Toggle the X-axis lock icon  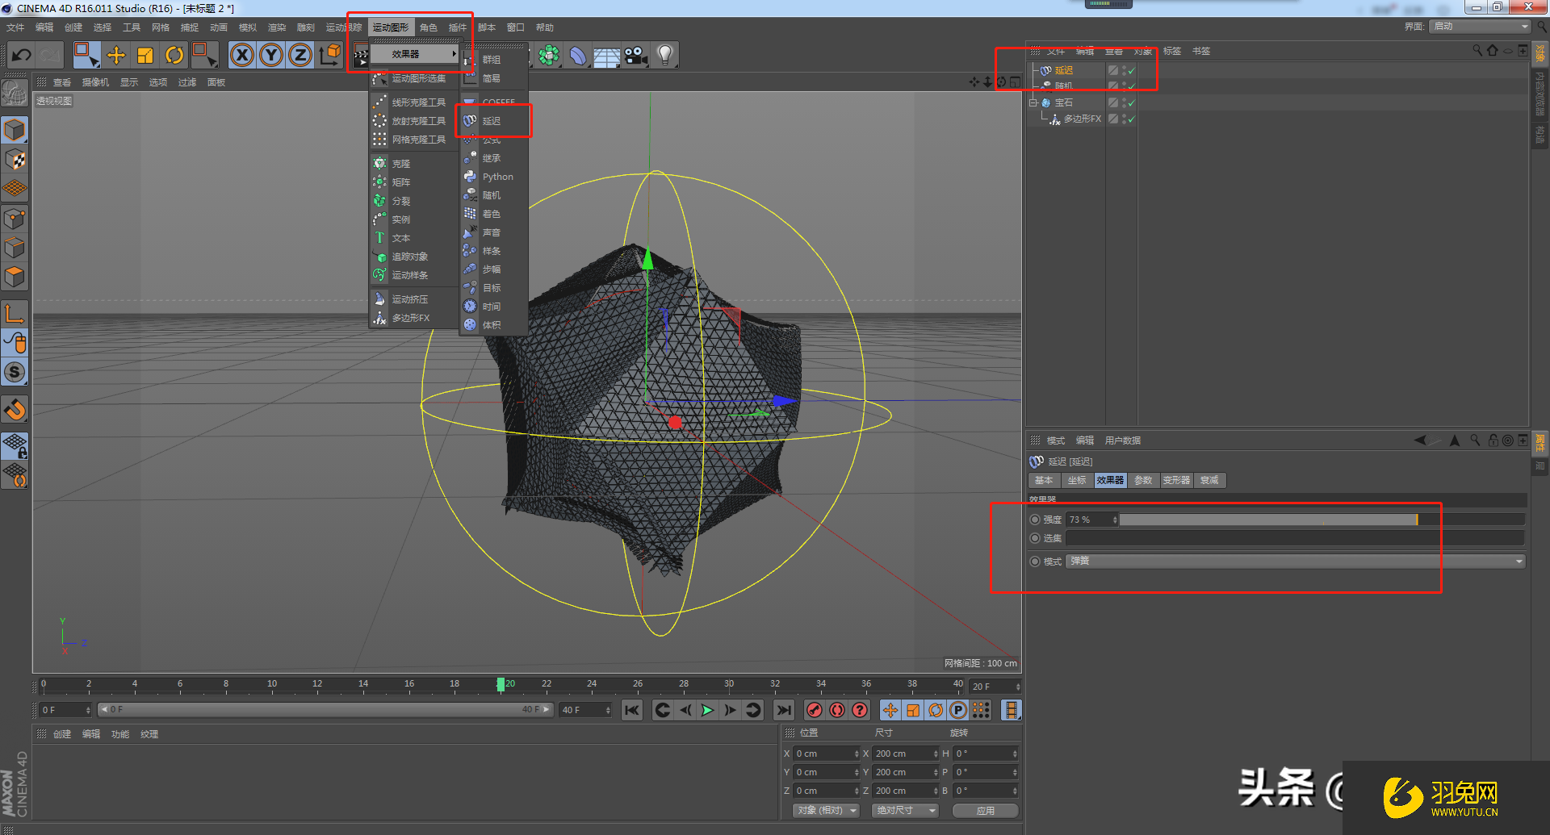pyautogui.click(x=242, y=56)
